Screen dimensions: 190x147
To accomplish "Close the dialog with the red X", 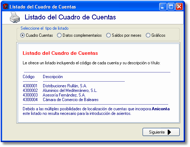I will point(179,7).
